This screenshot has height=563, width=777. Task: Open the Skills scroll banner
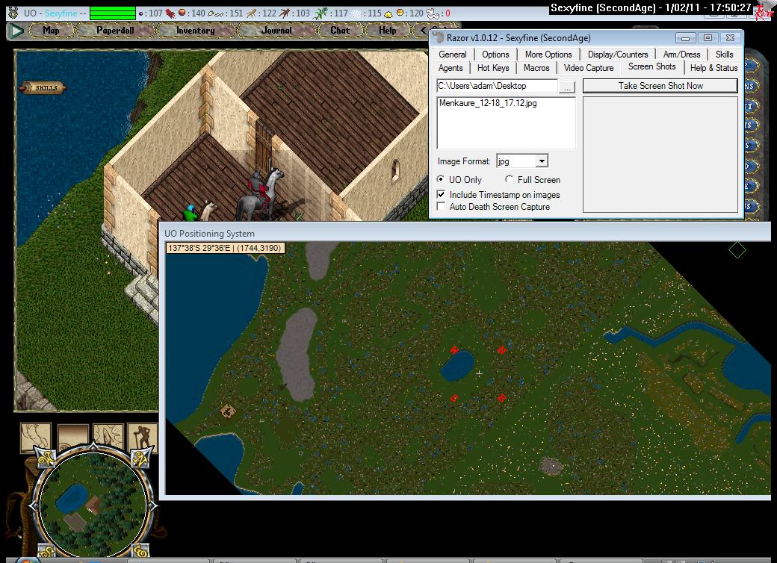pos(45,88)
